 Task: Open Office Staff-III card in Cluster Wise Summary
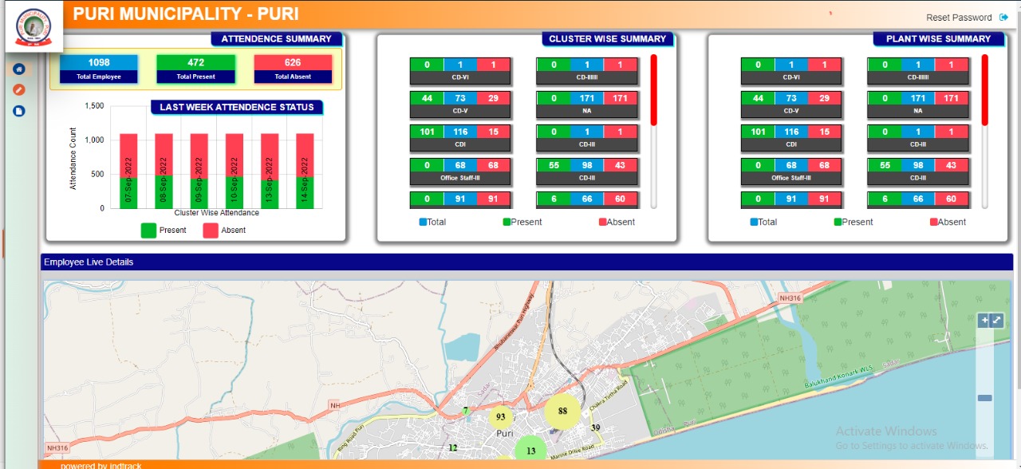click(x=460, y=171)
